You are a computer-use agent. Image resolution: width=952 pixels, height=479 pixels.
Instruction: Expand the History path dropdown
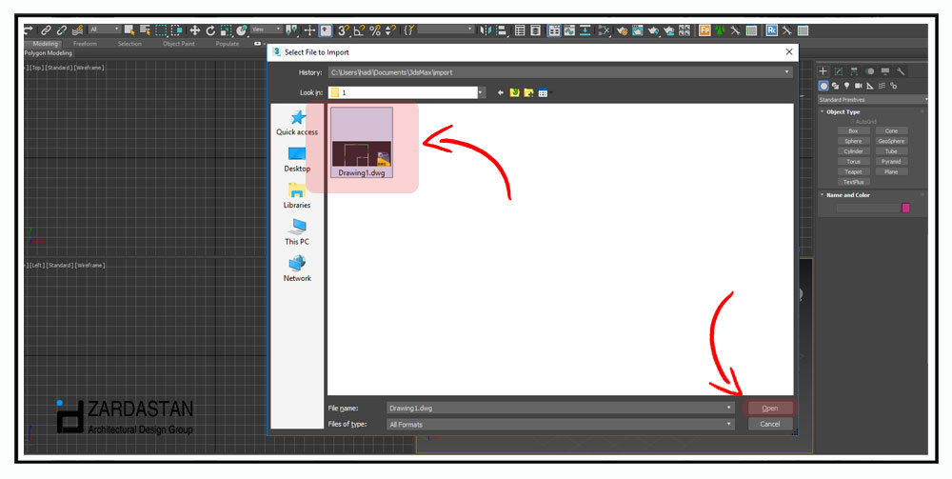[x=786, y=72]
